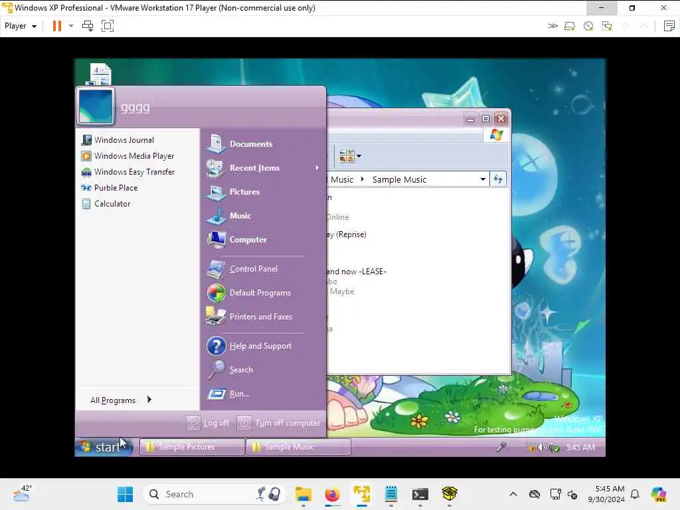The image size is (680, 510).
Task: Pause the virtual machine
Action: pyautogui.click(x=57, y=26)
